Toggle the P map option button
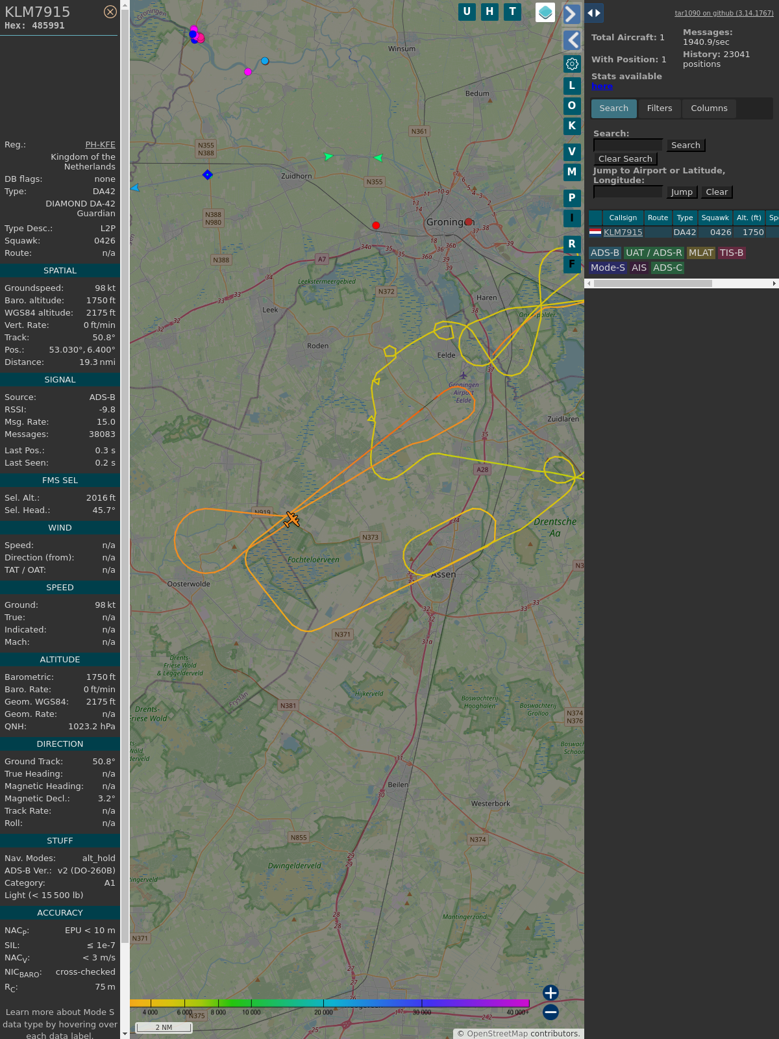The height and width of the screenshot is (1039, 779). [572, 197]
